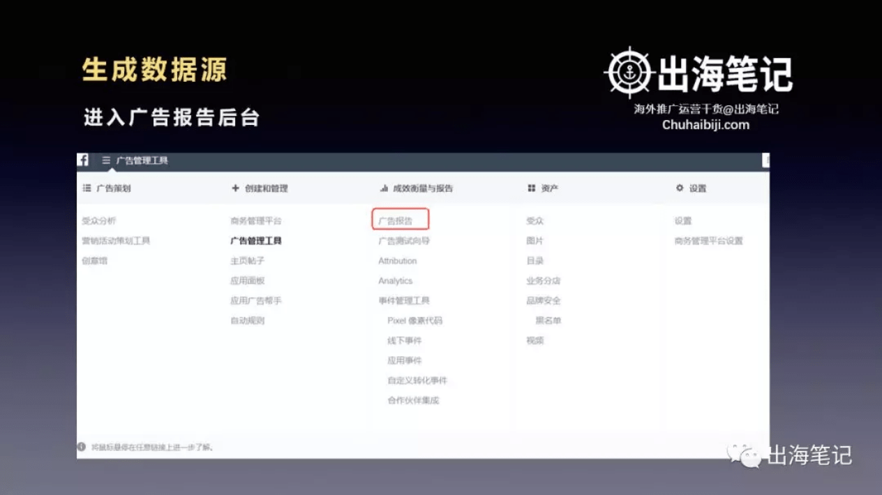Open 商务管理平台设置 link

pyautogui.click(x=709, y=241)
